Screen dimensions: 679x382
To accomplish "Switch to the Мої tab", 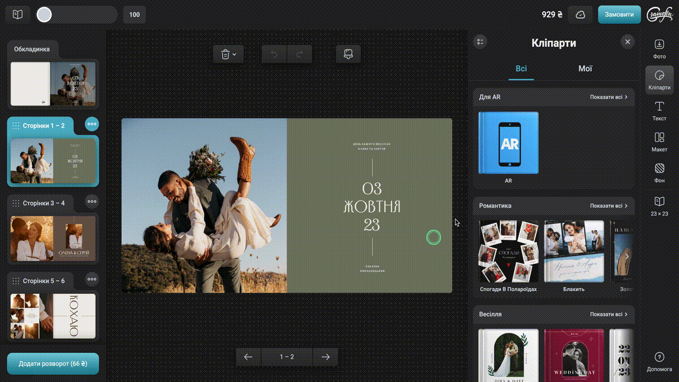I will pos(585,68).
